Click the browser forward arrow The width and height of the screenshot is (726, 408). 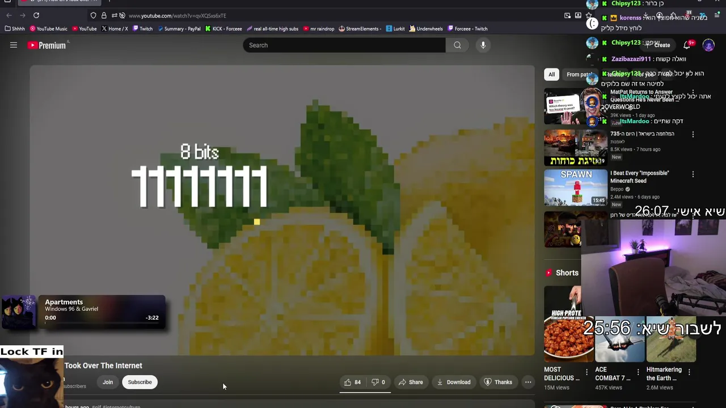point(22,15)
